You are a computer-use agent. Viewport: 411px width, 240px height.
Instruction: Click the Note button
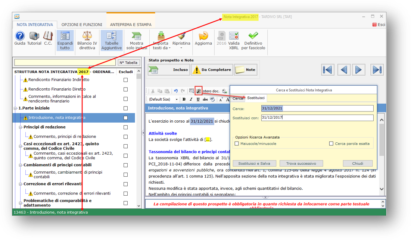click(x=246, y=70)
